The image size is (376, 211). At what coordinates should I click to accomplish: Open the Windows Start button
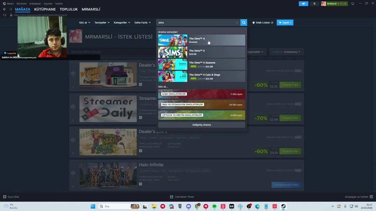pos(93,206)
